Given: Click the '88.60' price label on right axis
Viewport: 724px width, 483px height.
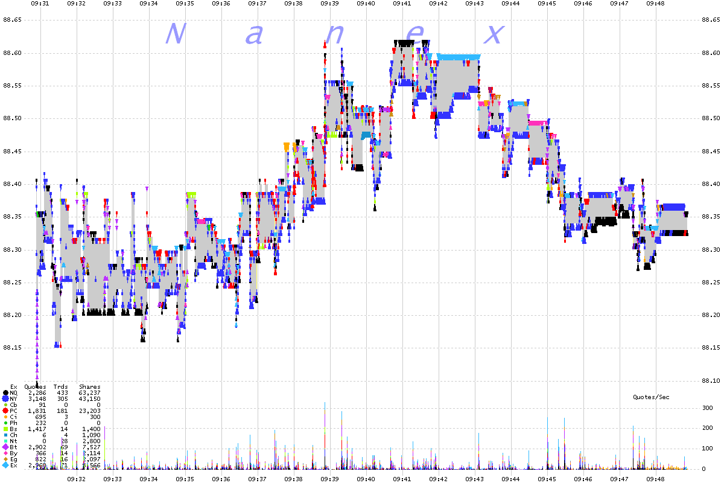Looking at the screenshot, I should click(x=711, y=53).
